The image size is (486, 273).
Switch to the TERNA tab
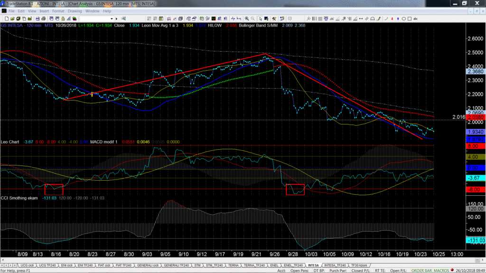click(234, 265)
